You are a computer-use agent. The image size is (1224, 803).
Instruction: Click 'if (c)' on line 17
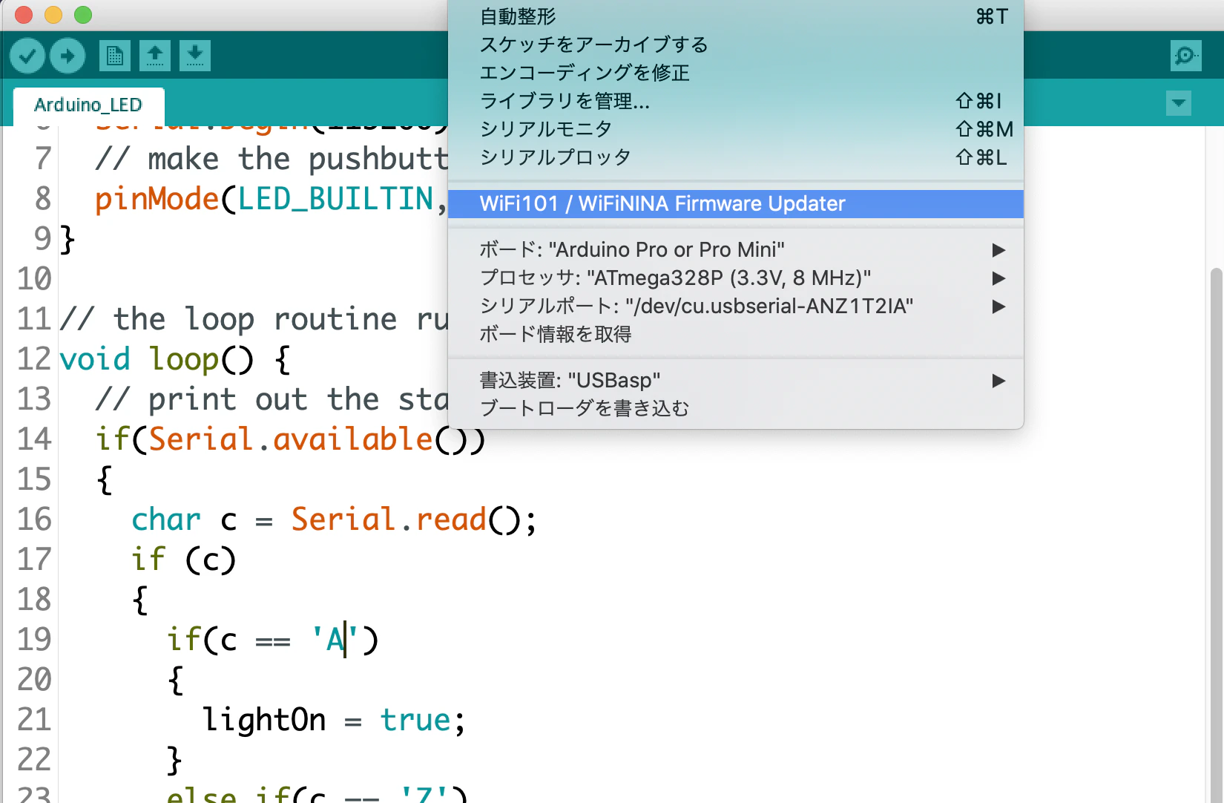point(184,560)
